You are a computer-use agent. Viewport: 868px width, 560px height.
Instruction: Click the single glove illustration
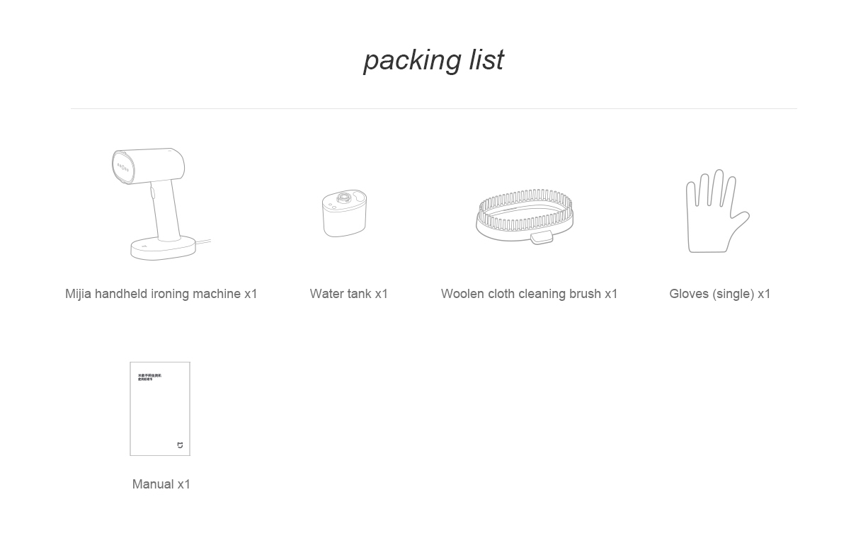pos(717,211)
